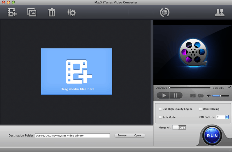The width and height of the screenshot is (232, 152).
Task: Open the snapshot folder icon
Action: 201,96
